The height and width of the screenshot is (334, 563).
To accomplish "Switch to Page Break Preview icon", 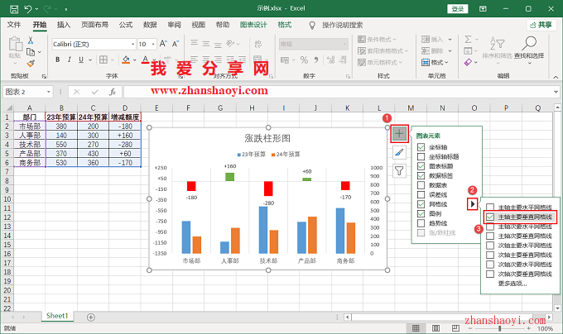I will tap(455, 328).
